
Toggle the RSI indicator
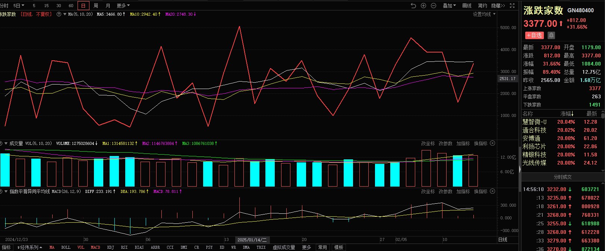tap(124, 247)
